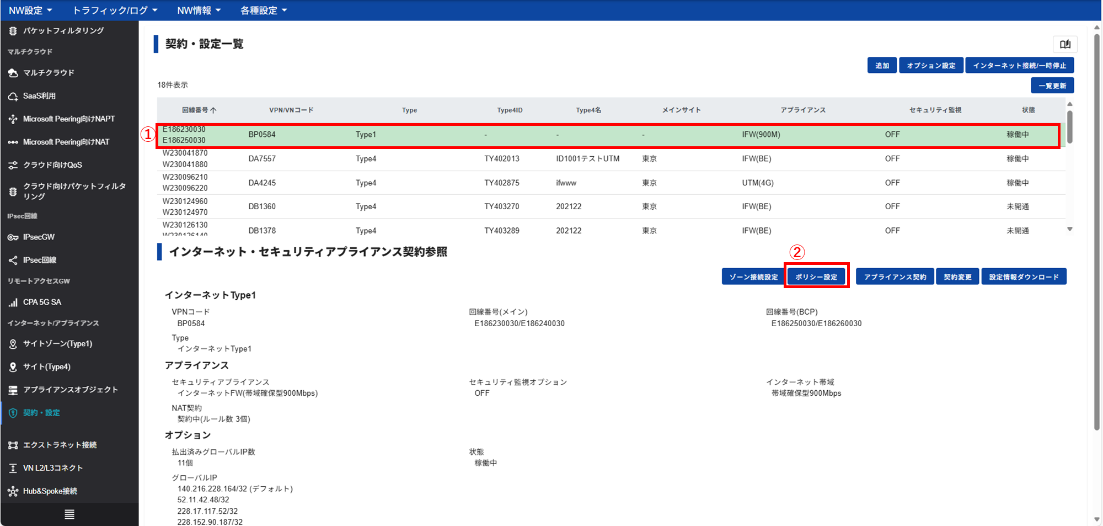Click the エクストラネット接続 icon in sidebar
Viewport: 1103px width, 526px height.
coord(13,445)
